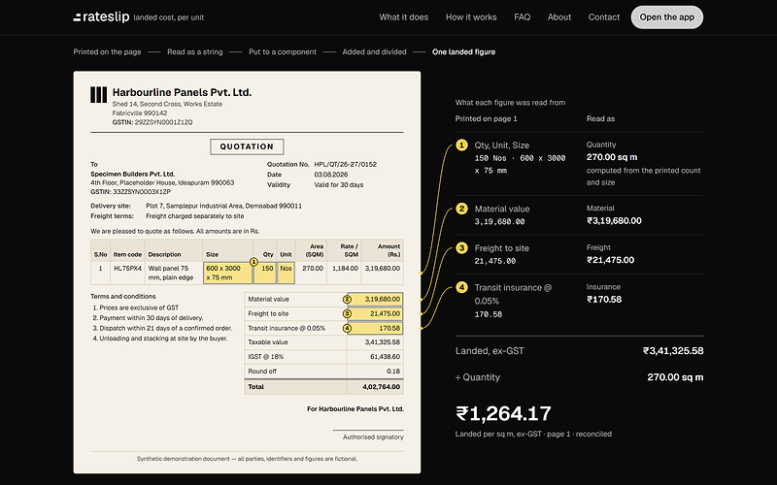Click Specimen Builders Pvt. Ltd. recipient name
777x485 pixels.
click(132, 174)
